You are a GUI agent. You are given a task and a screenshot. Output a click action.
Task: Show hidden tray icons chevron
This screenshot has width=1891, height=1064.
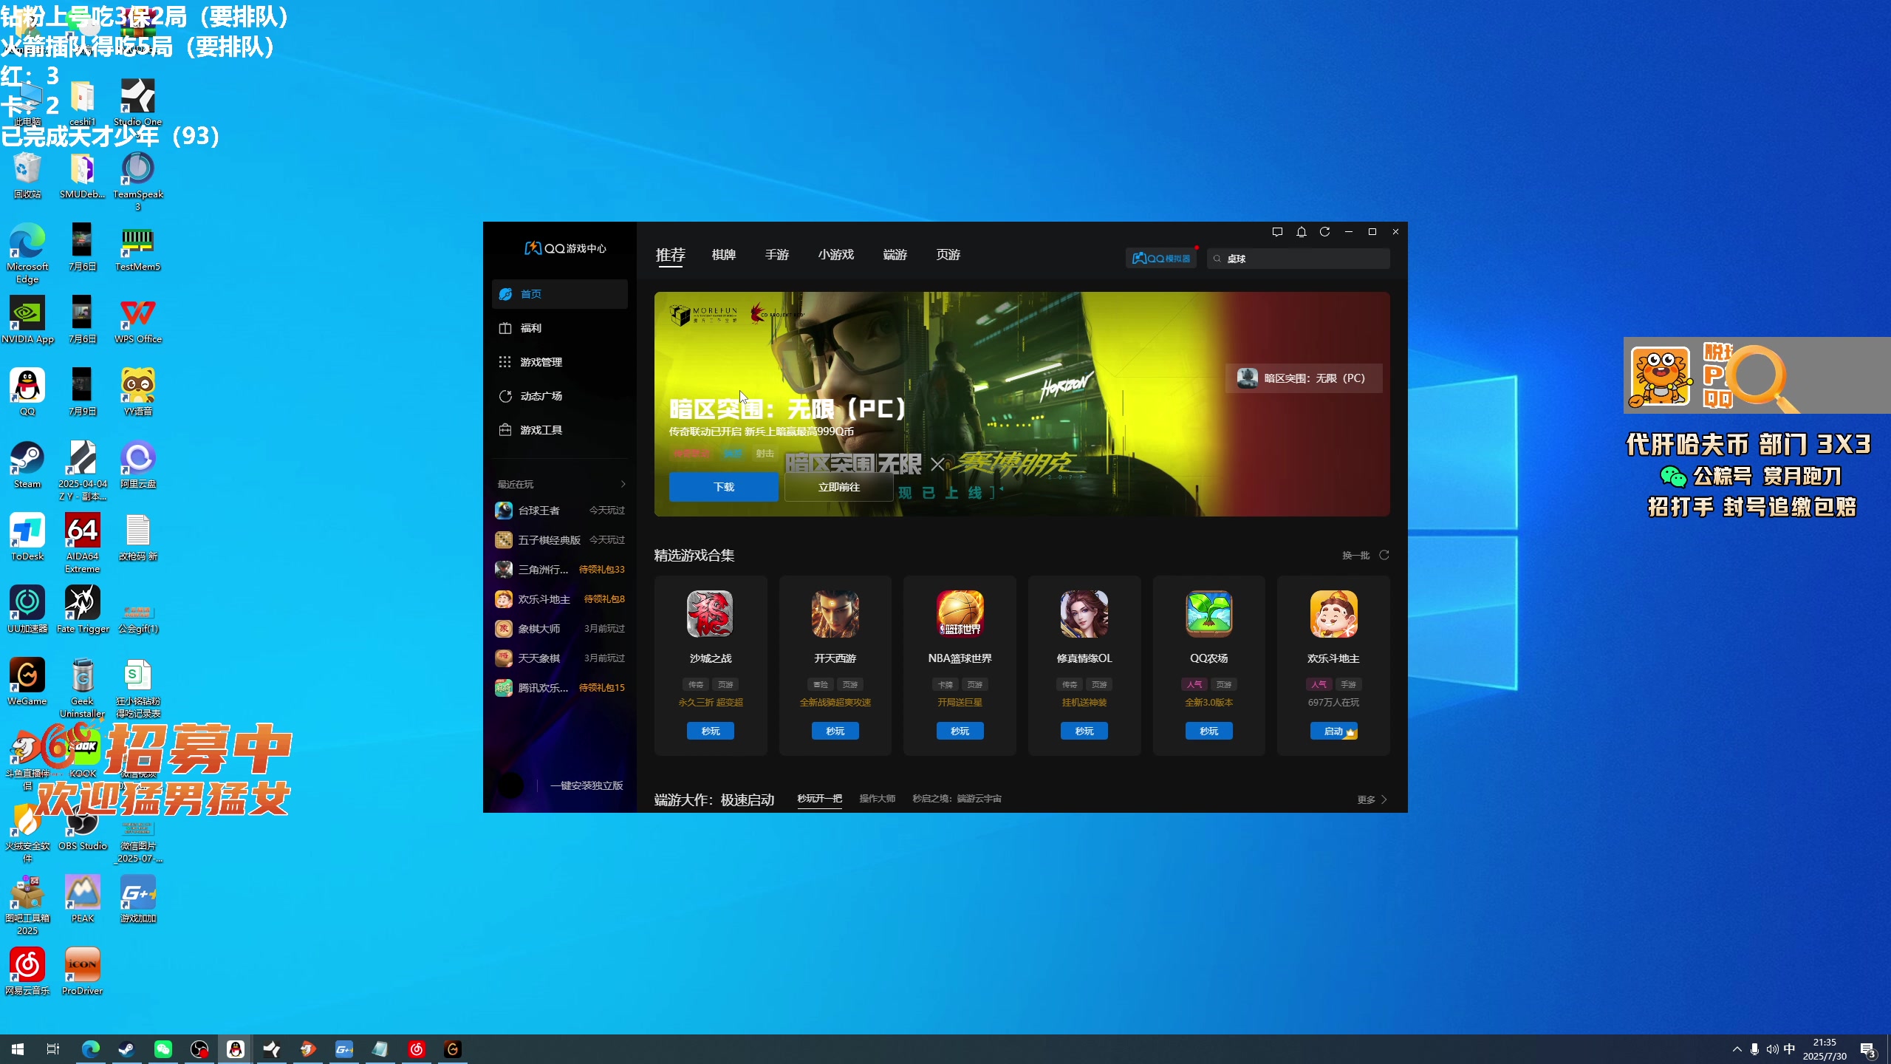click(x=1737, y=1049)
